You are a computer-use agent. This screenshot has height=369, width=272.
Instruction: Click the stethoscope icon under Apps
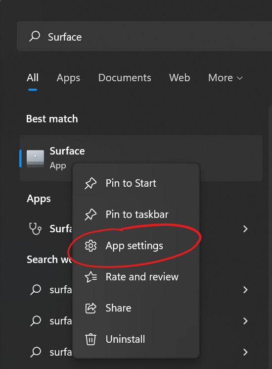pyautogui.click(x=35, y=229)
